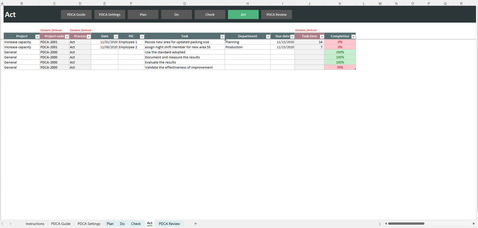Click the next sheet navigation arrow
The width and height of the screenshot is (478, 228).
coord(10,224)
